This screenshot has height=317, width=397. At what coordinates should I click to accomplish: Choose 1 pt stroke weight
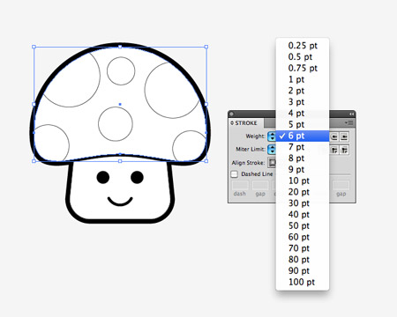(303, 79)
